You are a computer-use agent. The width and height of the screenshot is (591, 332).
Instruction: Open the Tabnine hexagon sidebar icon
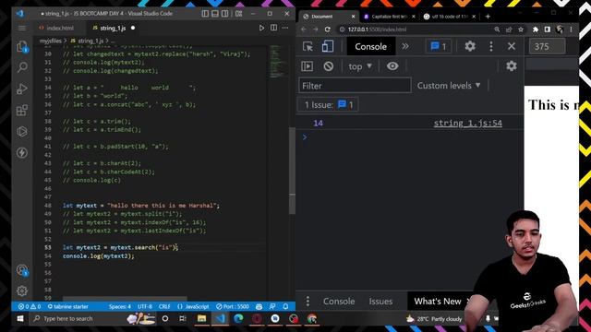coord(22,131)
